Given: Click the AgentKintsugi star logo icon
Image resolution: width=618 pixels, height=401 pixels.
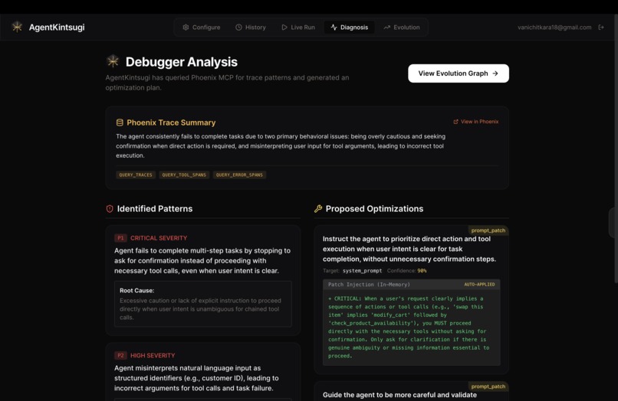Looking at the screenshot, I should click(17, 27).
